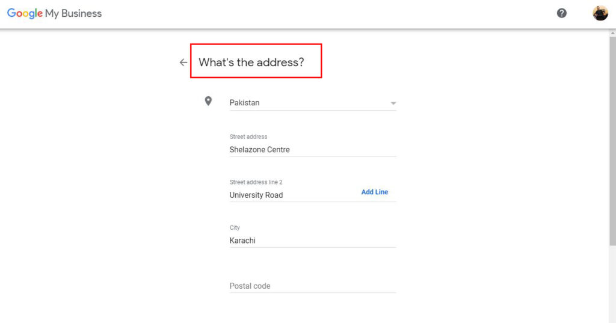616x323 pixels.
Task: Click the 'My Business' header text
Action: [x=73, y=13]
